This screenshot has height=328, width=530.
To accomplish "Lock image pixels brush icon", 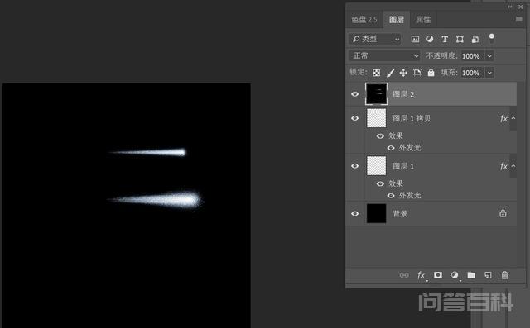I will click(x=390, y=73).
